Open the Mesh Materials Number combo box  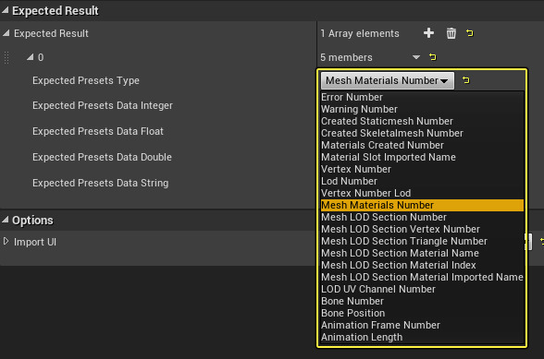[387, 80]
